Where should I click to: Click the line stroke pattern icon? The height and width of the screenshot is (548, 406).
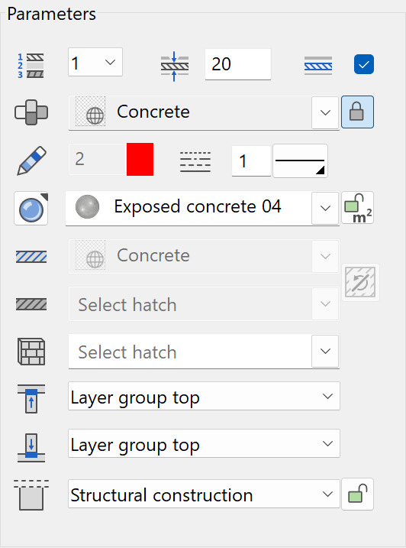coord(195,161)
